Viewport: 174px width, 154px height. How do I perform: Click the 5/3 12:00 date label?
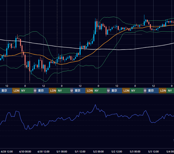(x=154, y=151)
